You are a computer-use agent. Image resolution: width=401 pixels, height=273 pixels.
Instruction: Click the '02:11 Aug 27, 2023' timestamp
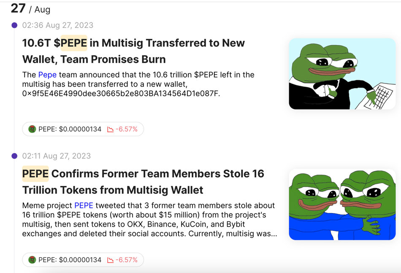coord(57,156)
